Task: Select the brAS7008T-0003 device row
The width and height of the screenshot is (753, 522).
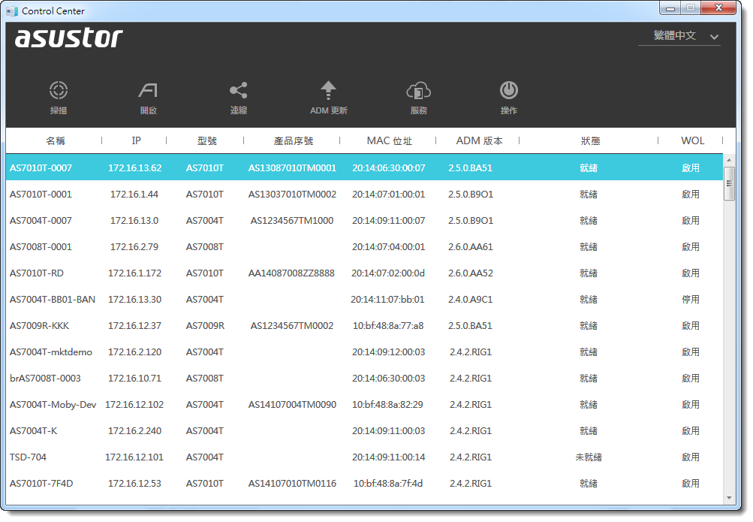Action: pos(365,378)
